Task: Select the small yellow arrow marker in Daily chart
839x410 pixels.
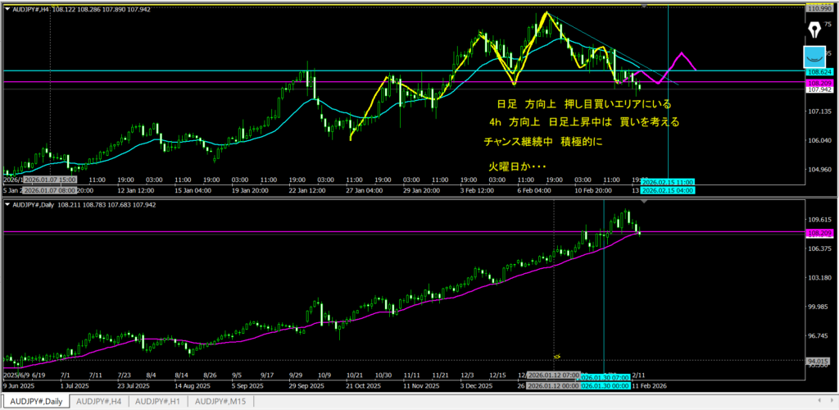Action: [557, 356]
